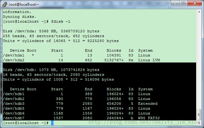Viewport: 204px width, 128px height.
Task: Click the /dev/hdb5 device name
Action: pyautogui.click(x=13, y=109)
